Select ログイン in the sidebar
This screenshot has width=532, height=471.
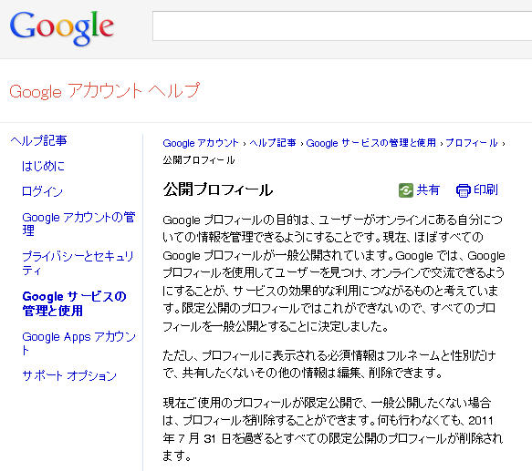pyautogui.click(x=42, y=191)
